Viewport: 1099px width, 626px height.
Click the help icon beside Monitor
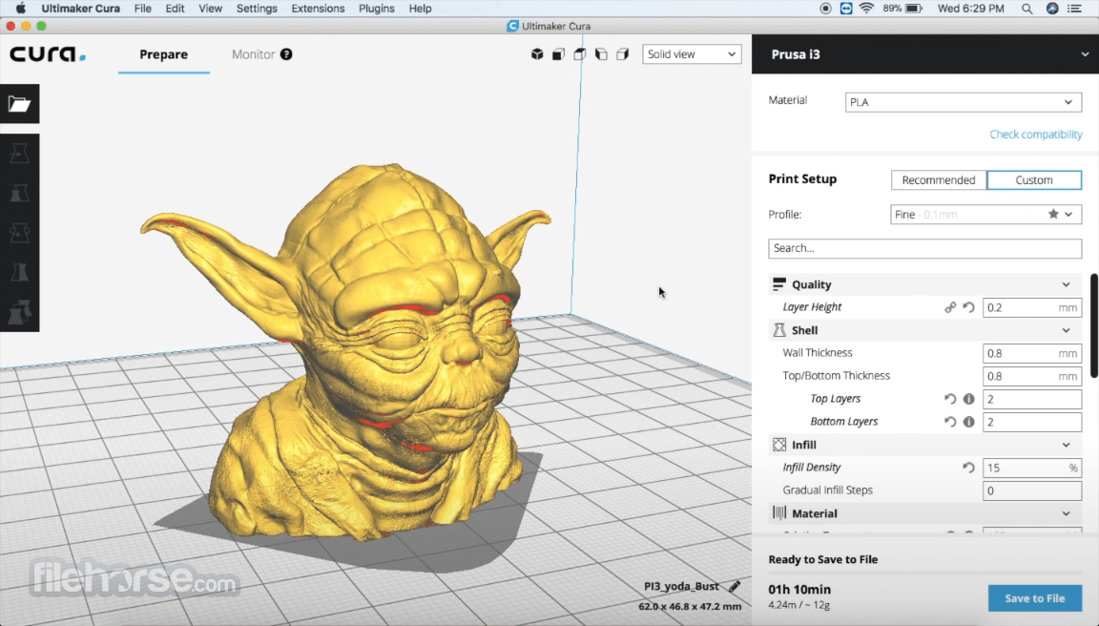286,54
